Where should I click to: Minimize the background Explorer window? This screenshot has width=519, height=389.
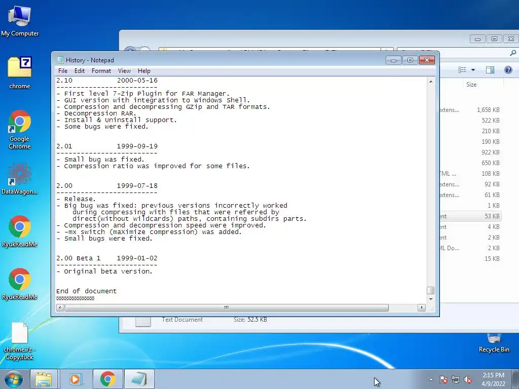pyautogui.click(x=477, y=39)
